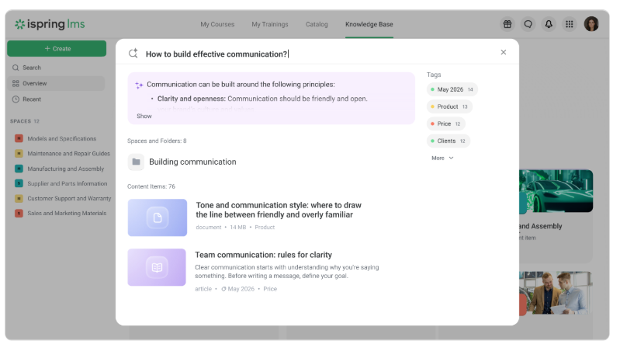Image resolution: width=620 pixels, height=348 pixels.
Task: Click the iSpring LMS logo
Action: [x=50, y=24]
